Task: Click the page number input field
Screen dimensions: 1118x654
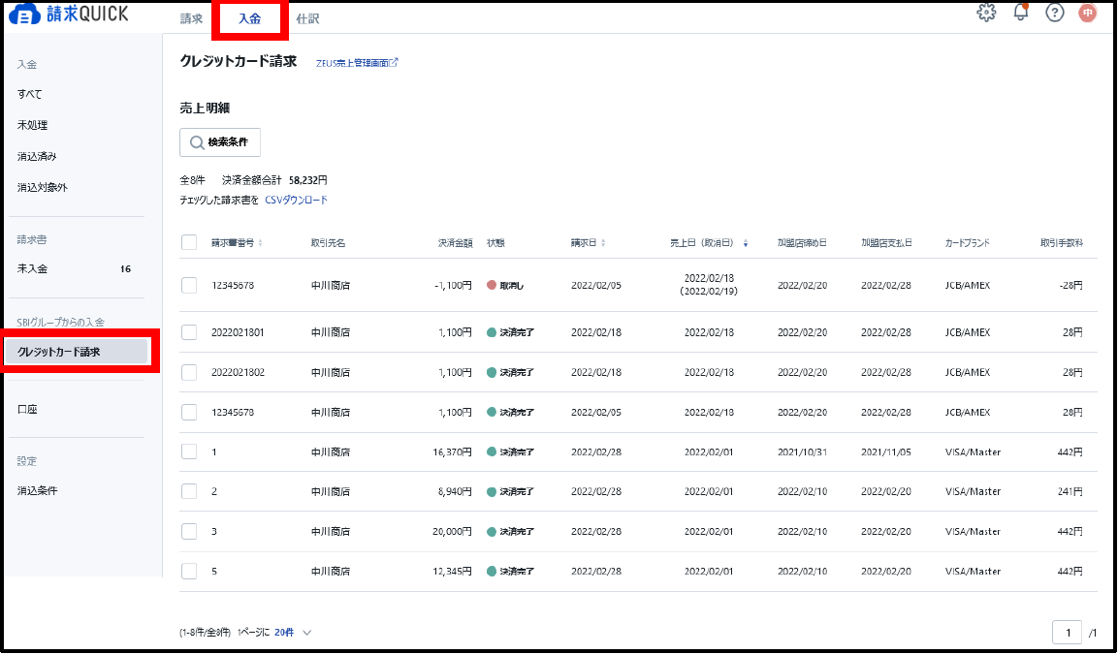Action: click(1067, 633)
